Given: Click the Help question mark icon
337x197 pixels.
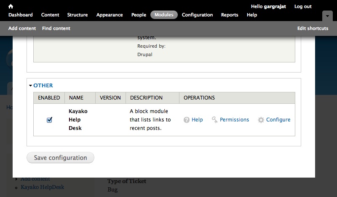Looking at the screenshot, I should [187, 120].
